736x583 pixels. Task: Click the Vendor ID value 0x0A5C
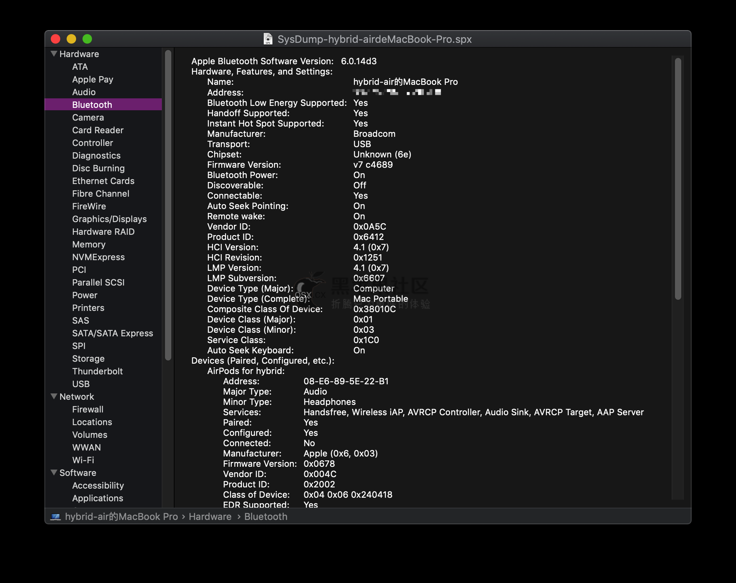tap(370, 226)
